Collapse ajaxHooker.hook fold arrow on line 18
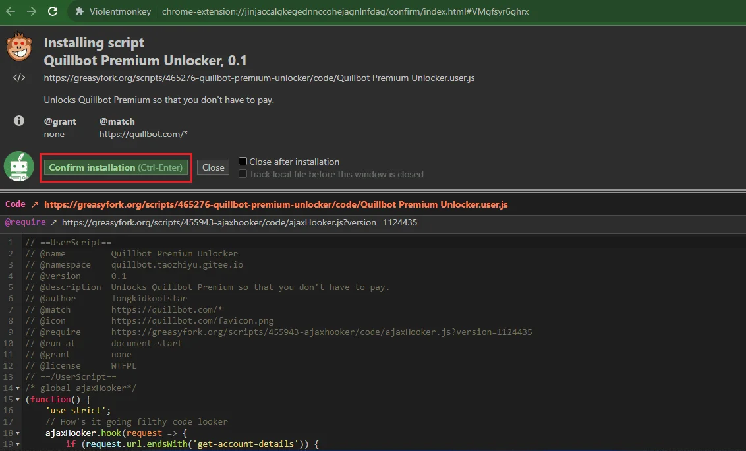This screenshot has width=746, height=451. (x=18, y=433)
